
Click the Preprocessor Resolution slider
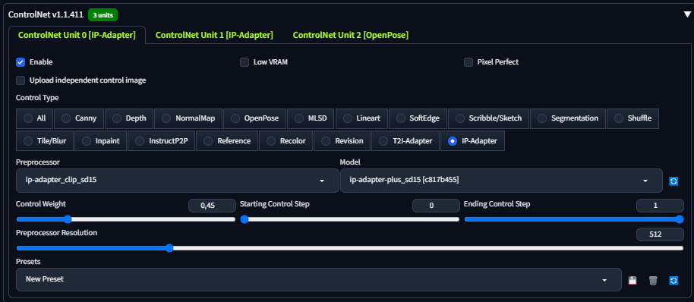(x=349, y=248)
